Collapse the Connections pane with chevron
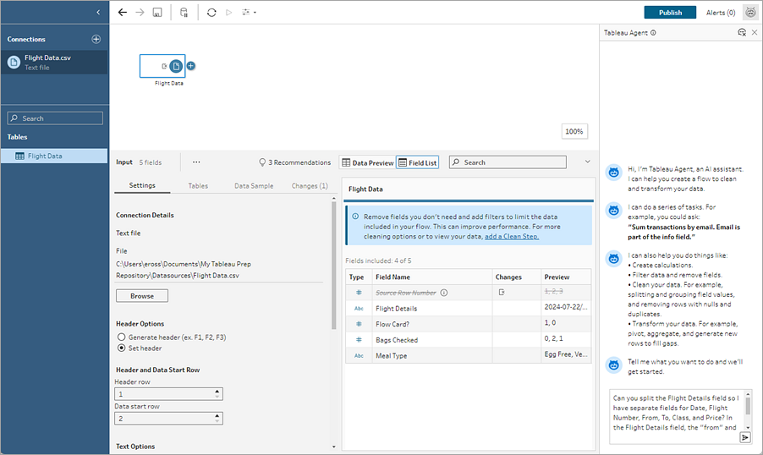 click(98, 12)
